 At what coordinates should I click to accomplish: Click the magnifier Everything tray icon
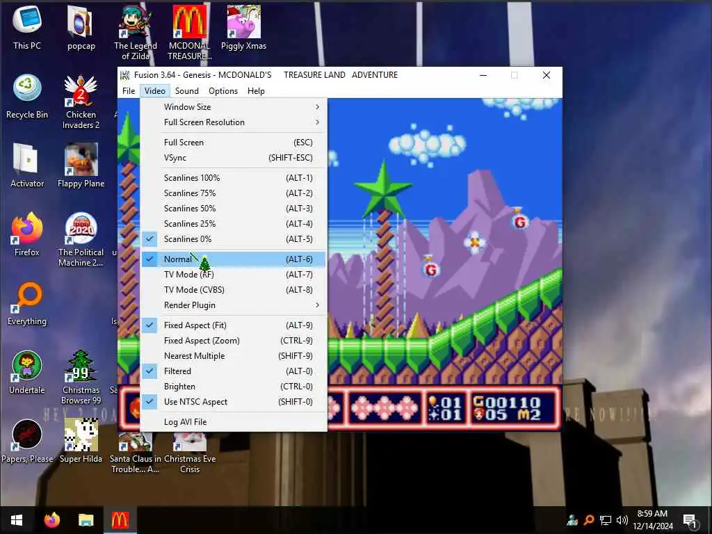588,519
